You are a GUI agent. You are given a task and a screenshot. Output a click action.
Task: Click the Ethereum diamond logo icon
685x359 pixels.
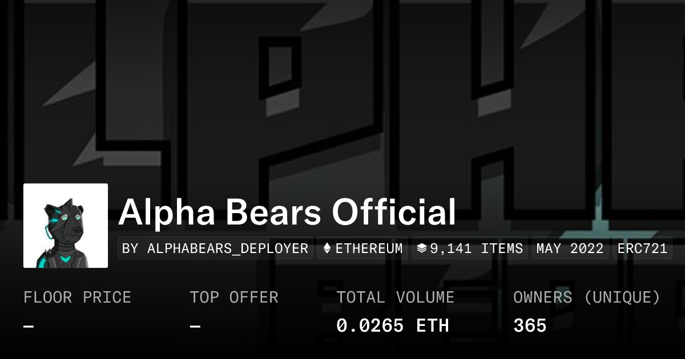click(327, 248)
